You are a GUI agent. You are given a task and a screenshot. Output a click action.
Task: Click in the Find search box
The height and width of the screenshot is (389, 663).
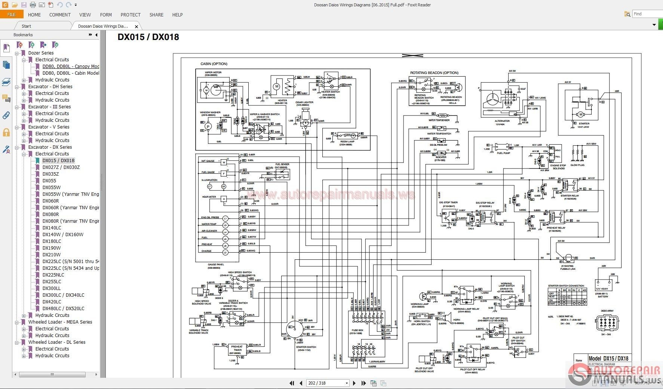click(647, 13)
